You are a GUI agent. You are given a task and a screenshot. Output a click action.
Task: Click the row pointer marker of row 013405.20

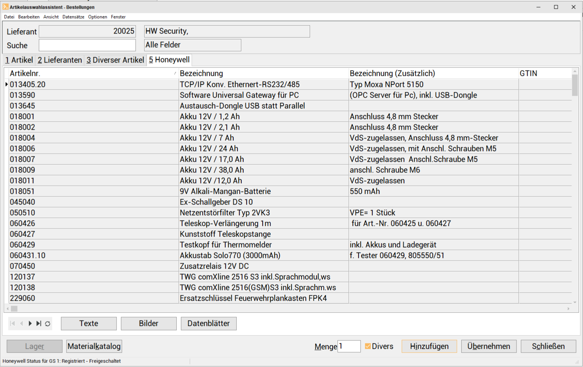(6, 84)
